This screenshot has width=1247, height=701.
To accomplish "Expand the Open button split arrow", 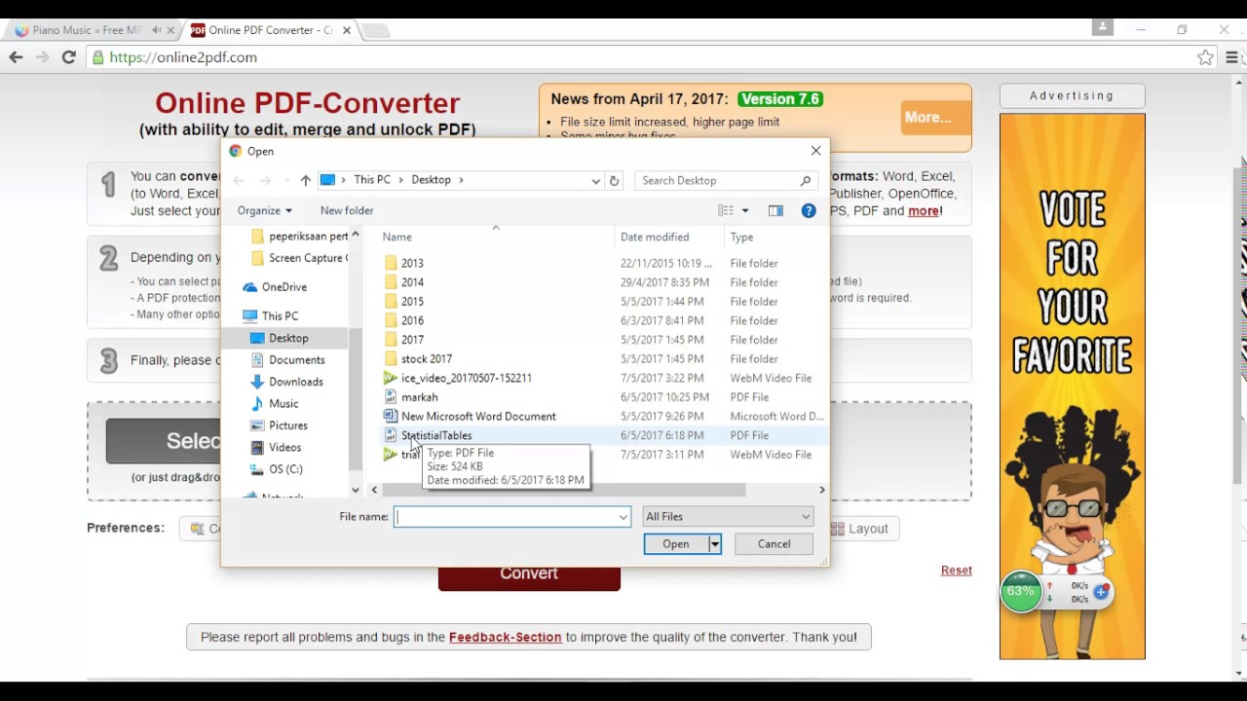I will (715, 544).
